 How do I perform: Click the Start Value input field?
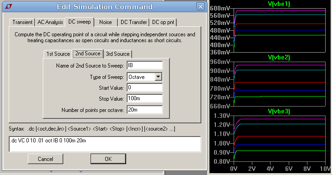[x=145, y=87]
